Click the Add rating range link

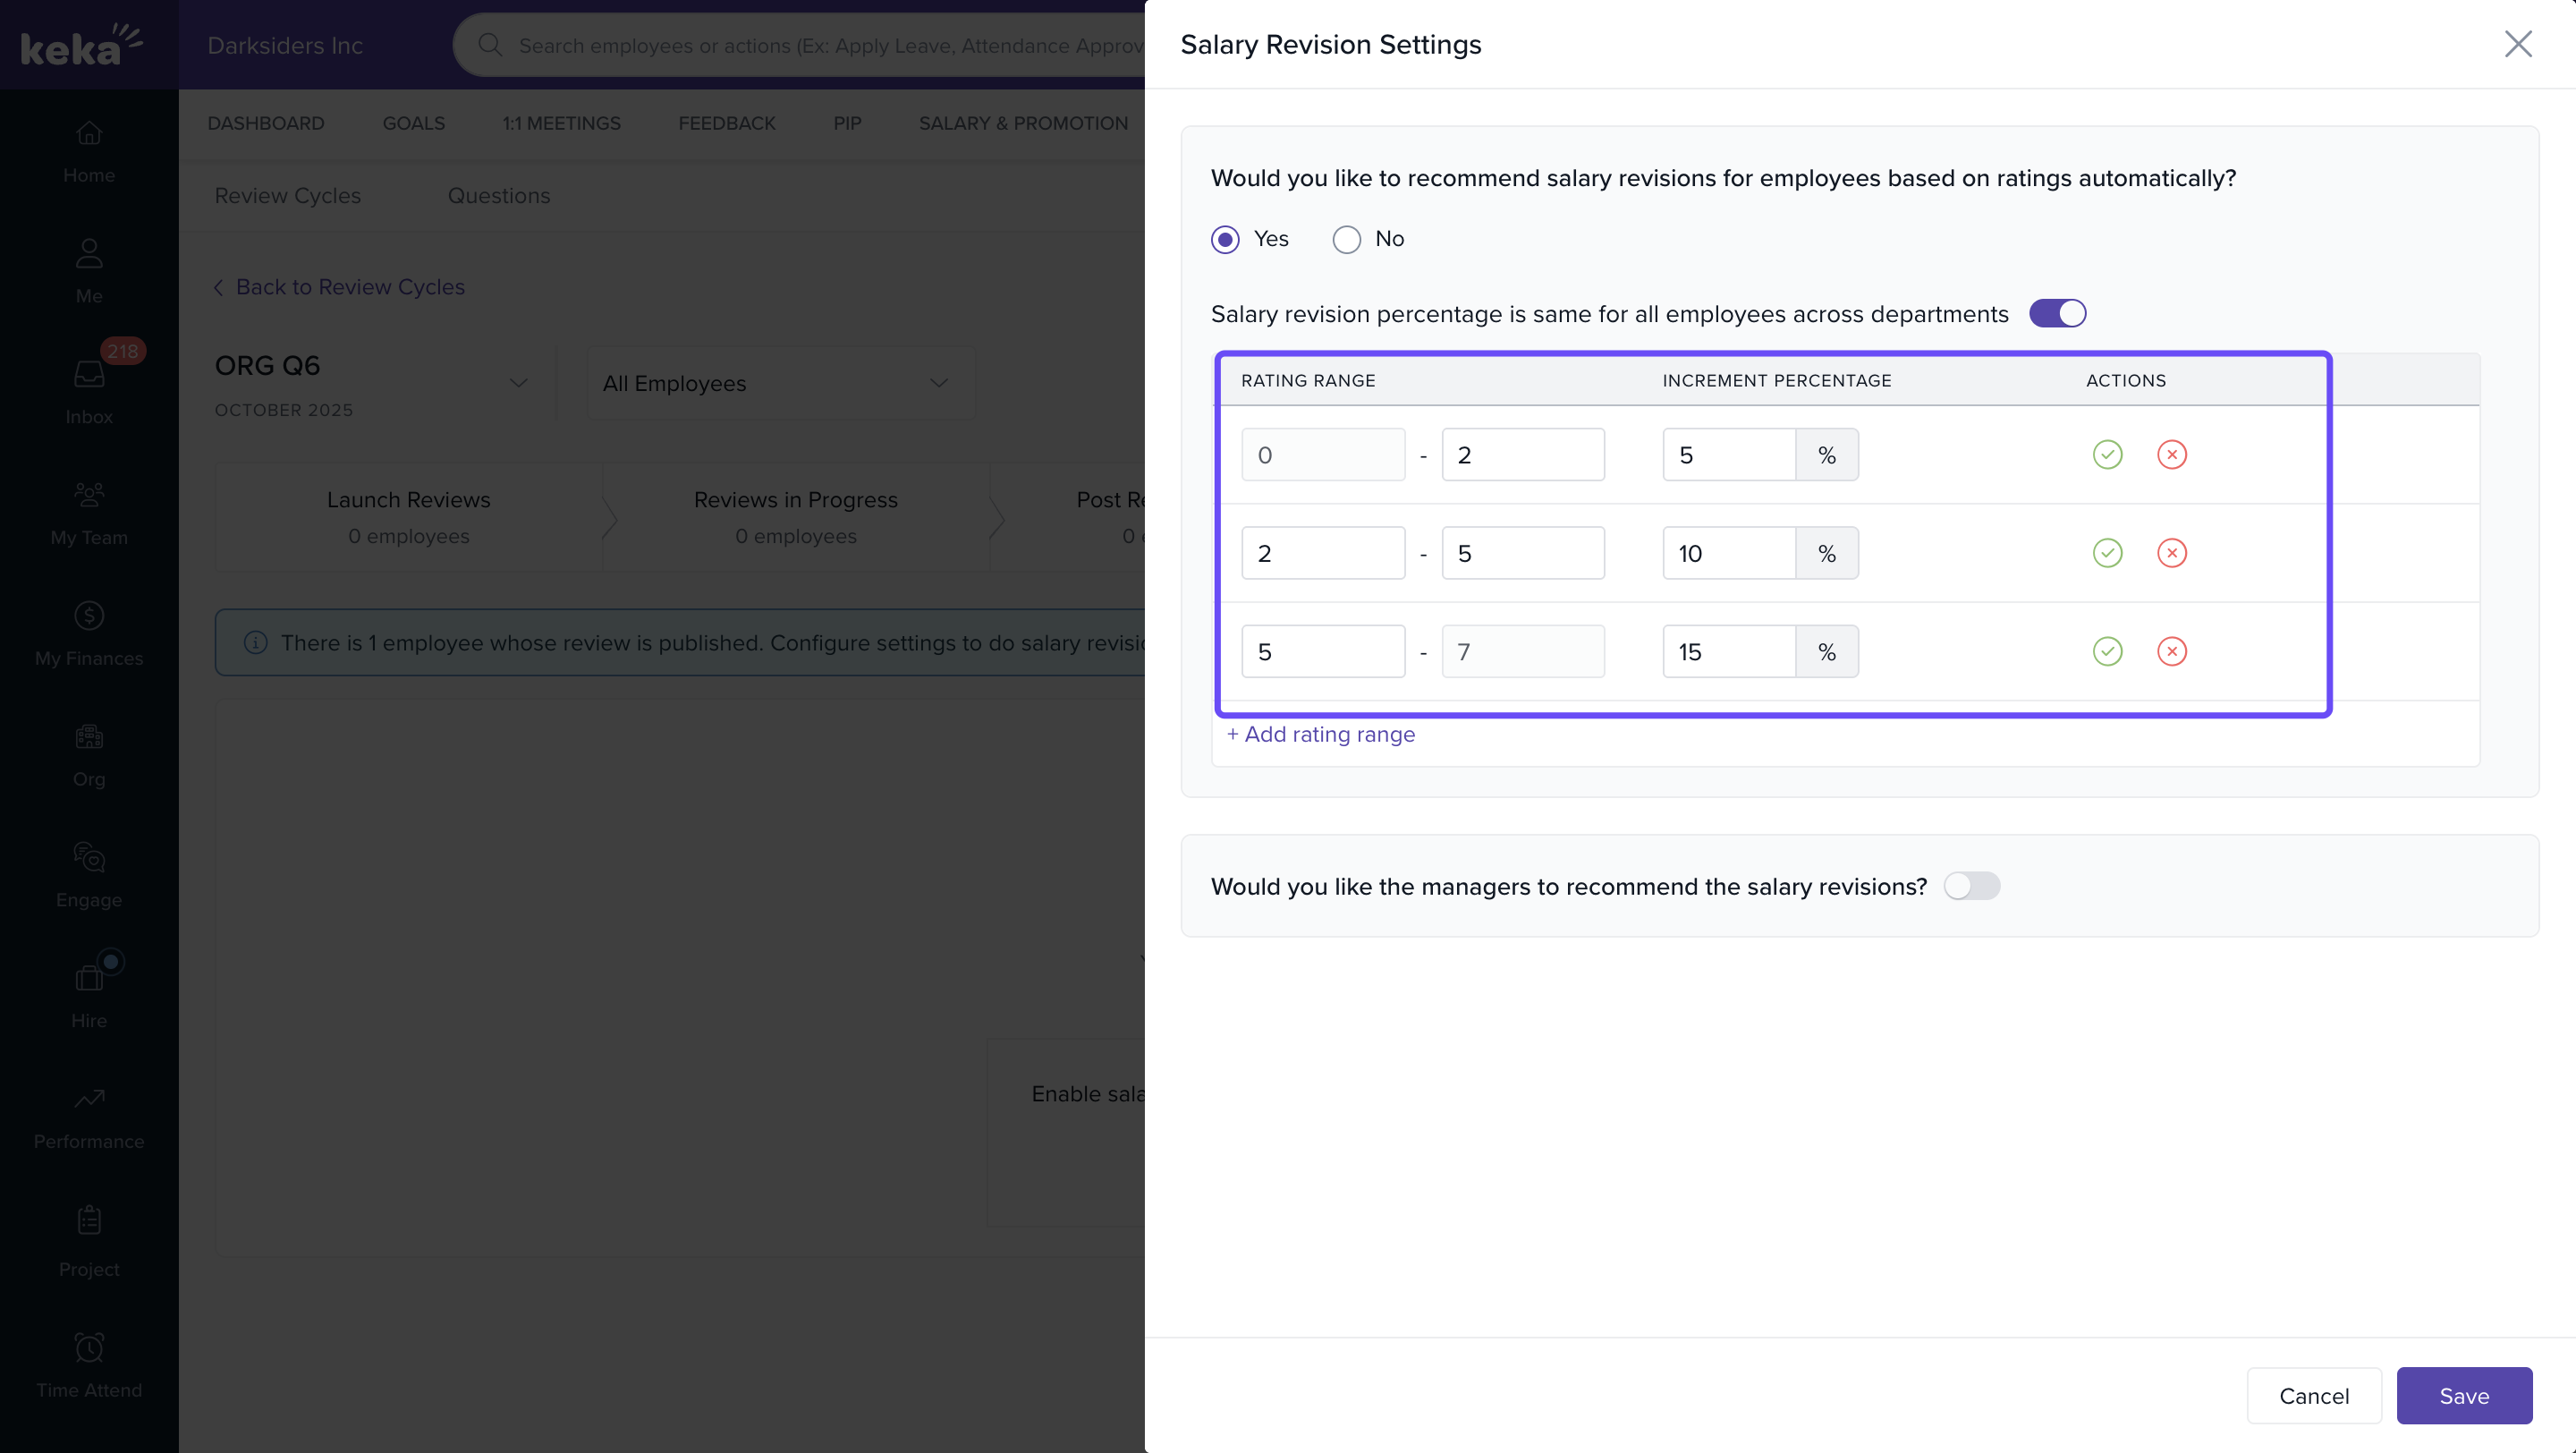1320,734
